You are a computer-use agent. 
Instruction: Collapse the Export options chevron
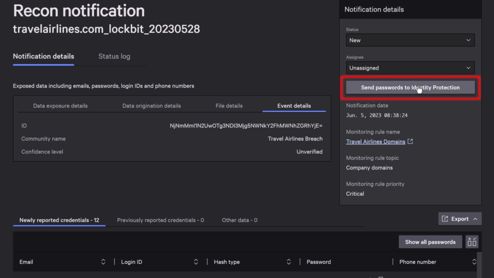475,218
